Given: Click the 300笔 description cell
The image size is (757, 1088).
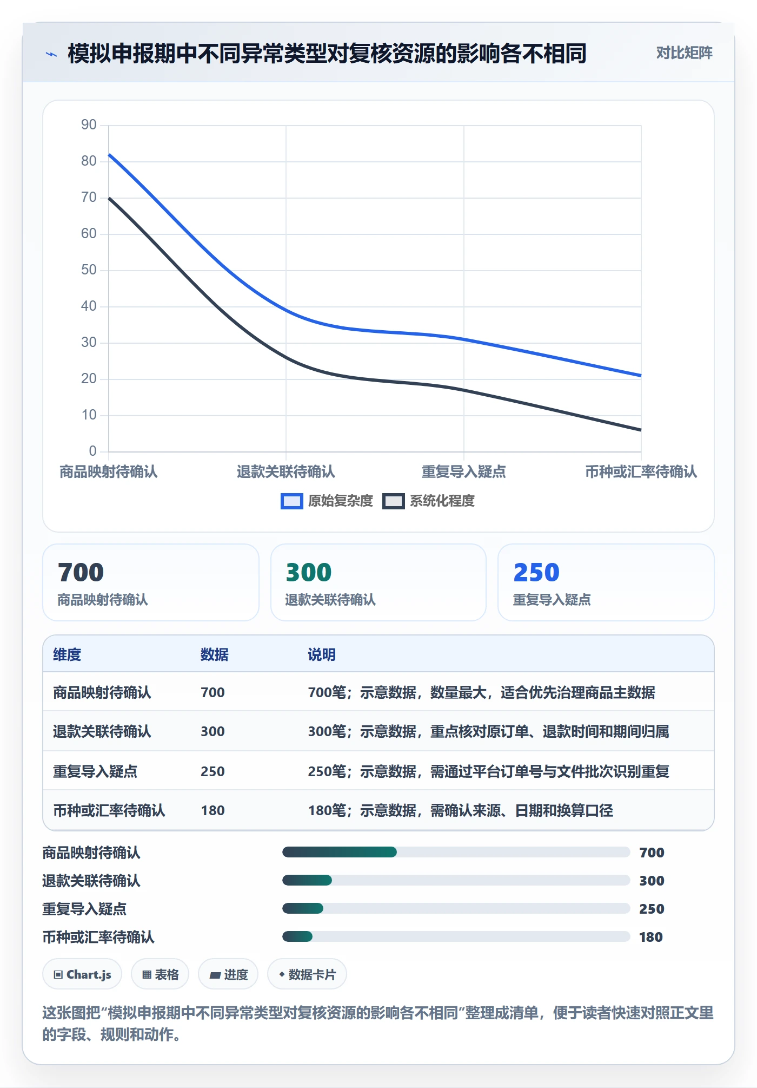Looking at the screenshot, I should [x=488, y=731].
